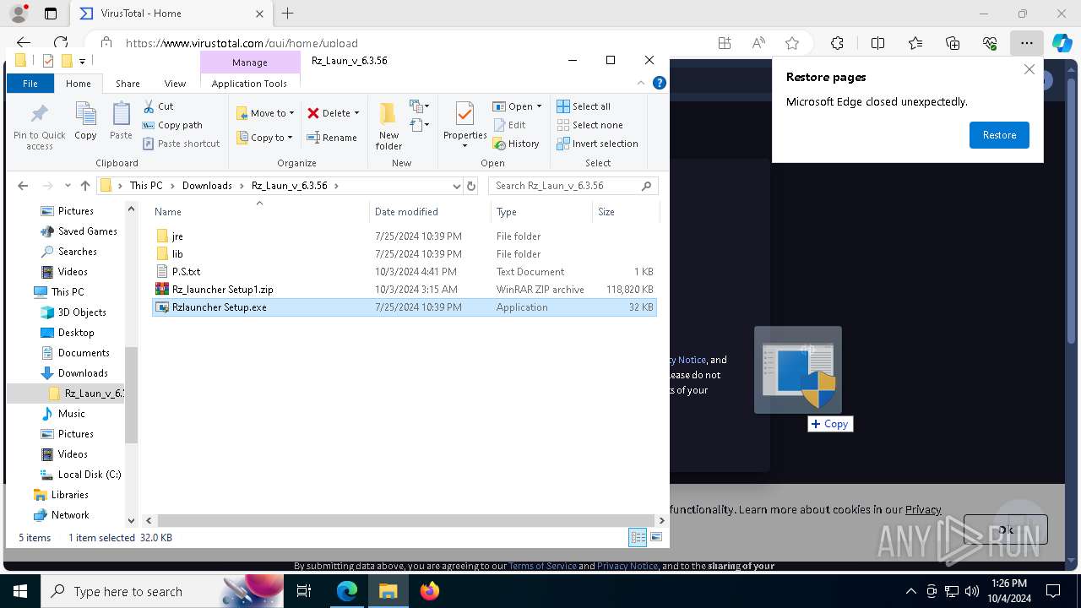The width and height of the screenshot is (1081, 608).
Task: Open the address bar history dropdown
Action: (457, 186)
